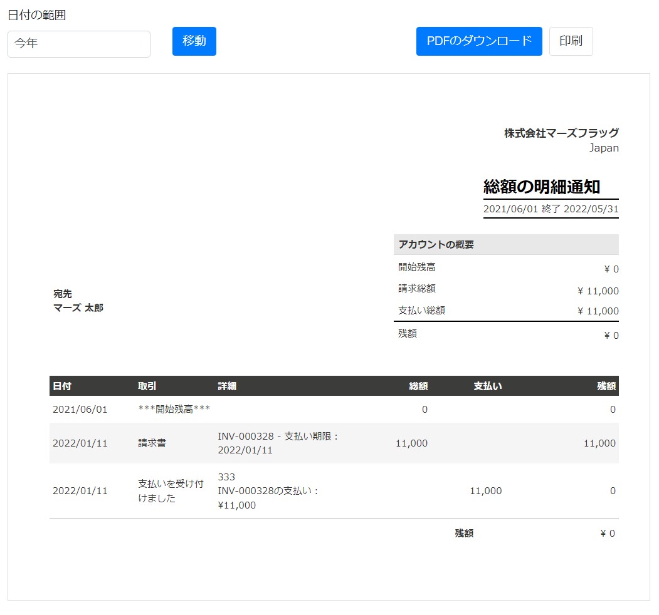Click the 2021/06/01 date cell
Viewport: 659px width, 615px height.
[x=80, y=410]
